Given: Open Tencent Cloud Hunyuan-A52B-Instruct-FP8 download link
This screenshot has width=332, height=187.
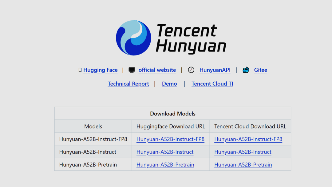Looking at the screenshot, I should tap(248, 139).
